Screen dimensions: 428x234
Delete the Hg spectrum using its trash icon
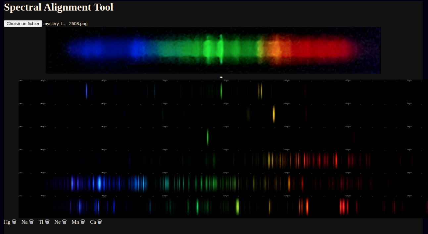(x=14, y=222)
